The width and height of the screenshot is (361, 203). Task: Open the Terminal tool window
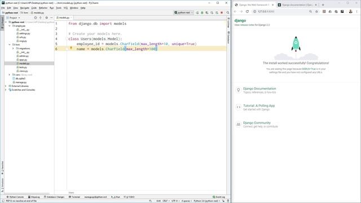tap(74, 197)
